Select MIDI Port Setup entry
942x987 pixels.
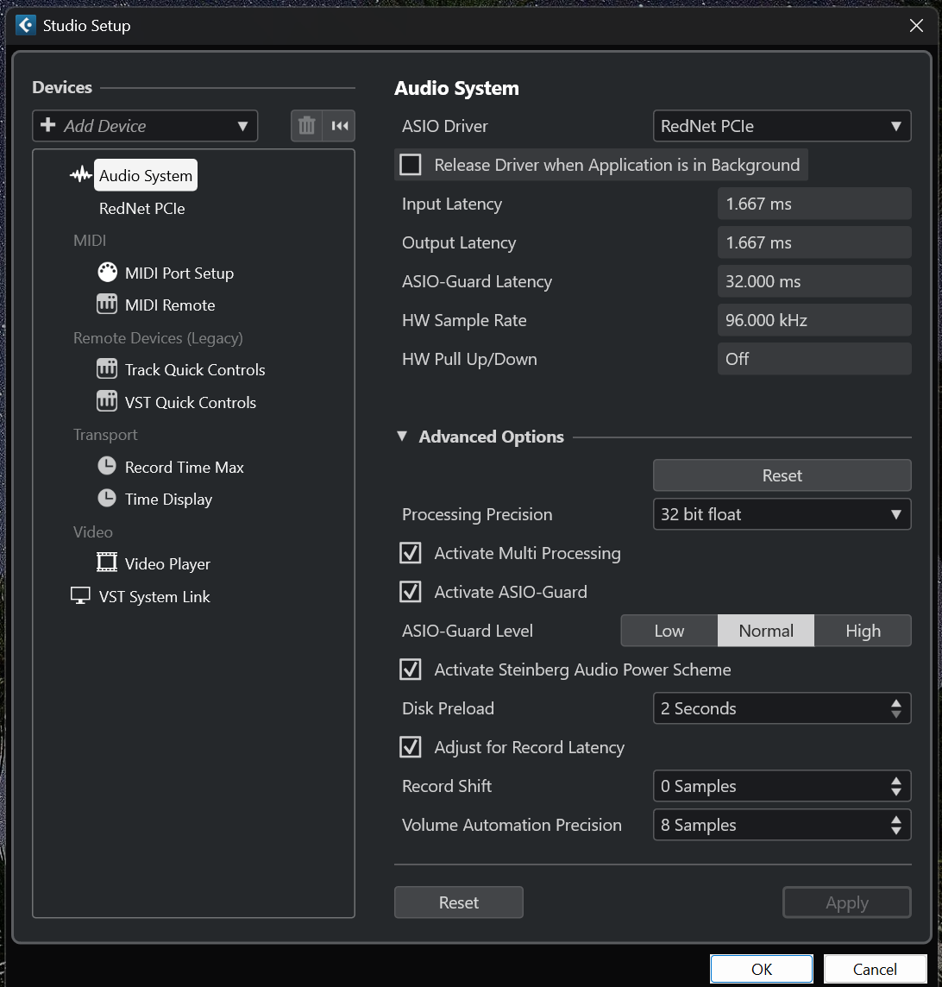click(179, 273)
